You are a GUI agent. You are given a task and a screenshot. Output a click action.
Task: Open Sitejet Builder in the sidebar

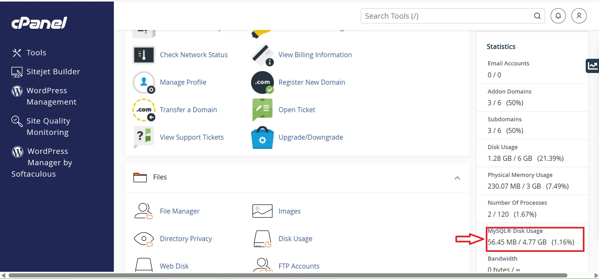[53, 72]
